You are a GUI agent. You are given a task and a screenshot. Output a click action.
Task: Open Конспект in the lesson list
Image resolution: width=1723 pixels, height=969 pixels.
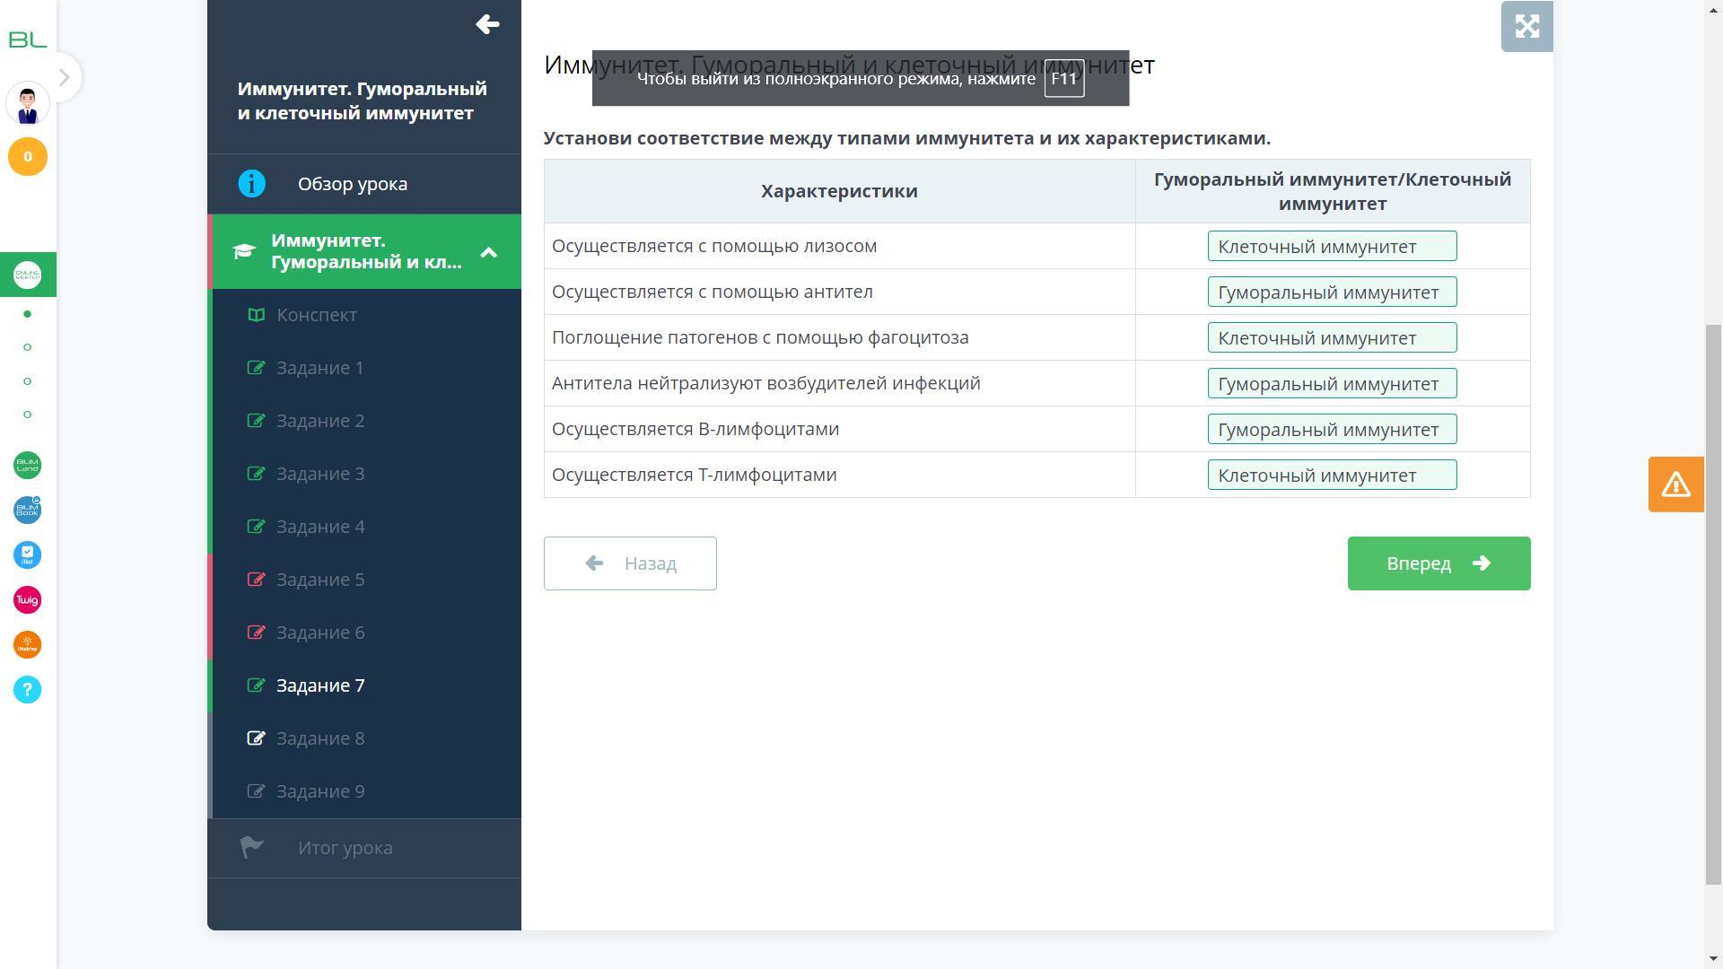pos(316,315)
